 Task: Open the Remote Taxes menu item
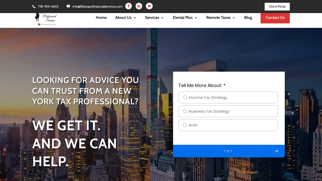[x=218, y=18]
